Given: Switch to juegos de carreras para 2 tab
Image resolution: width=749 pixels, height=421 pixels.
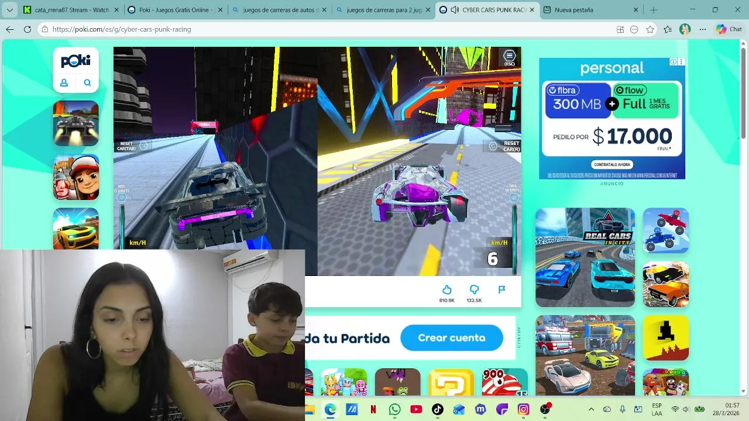Looking at the screenshot, I should tap(383, 10).
